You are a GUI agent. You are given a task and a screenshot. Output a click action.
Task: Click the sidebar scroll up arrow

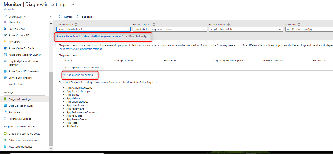pos(51,22)
